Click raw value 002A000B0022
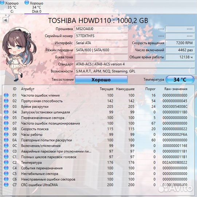197x197 pixels. (175, 162)
